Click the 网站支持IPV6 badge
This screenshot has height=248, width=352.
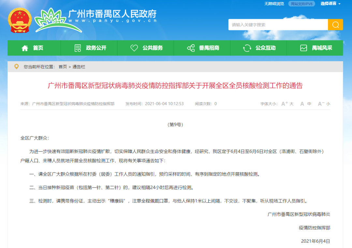[x=301, y=4]
